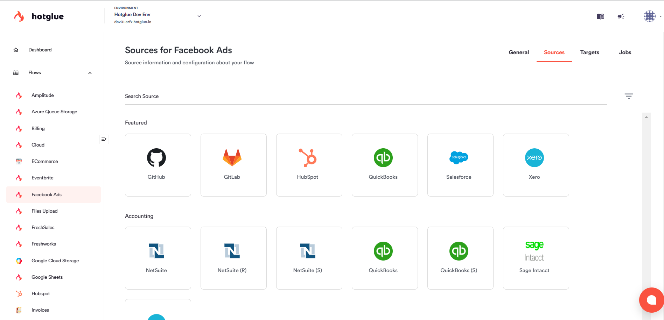This screenshot has height=320, width=664.
Task: Expand the environment selector dropdown
Action: point(199,16)
